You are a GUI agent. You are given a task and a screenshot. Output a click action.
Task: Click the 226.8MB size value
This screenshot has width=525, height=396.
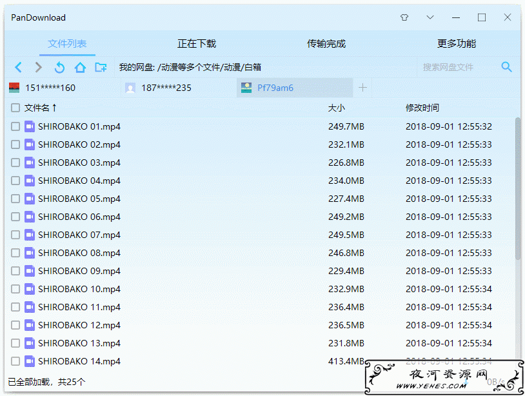tap(346, 163)
